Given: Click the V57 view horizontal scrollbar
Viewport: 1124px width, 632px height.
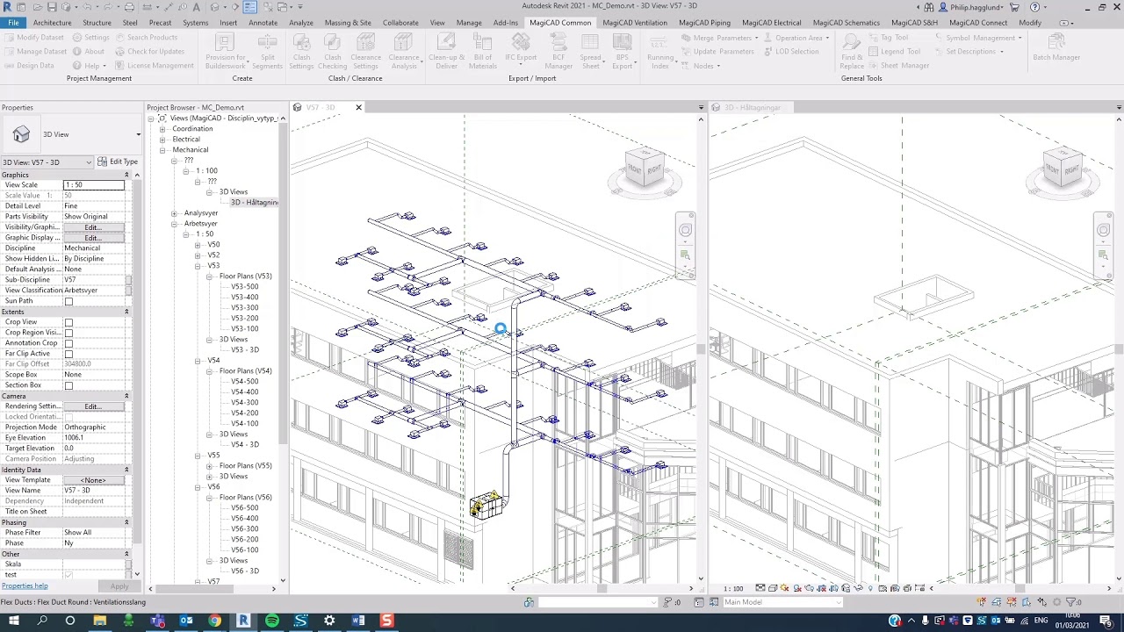Looking at the screenshot, I should click(x=602, y=588).
